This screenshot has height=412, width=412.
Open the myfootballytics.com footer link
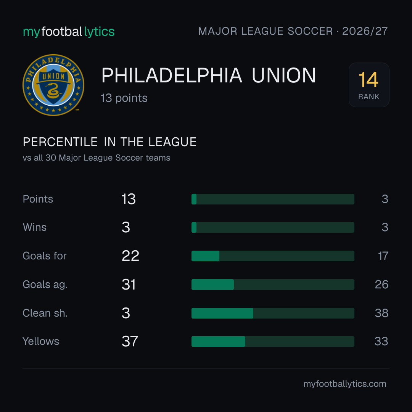point(345,384)
